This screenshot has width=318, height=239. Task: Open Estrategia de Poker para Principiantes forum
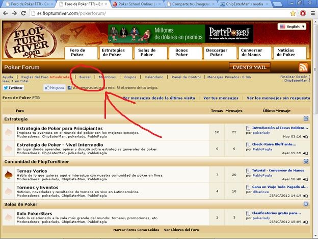coord(60,128)
